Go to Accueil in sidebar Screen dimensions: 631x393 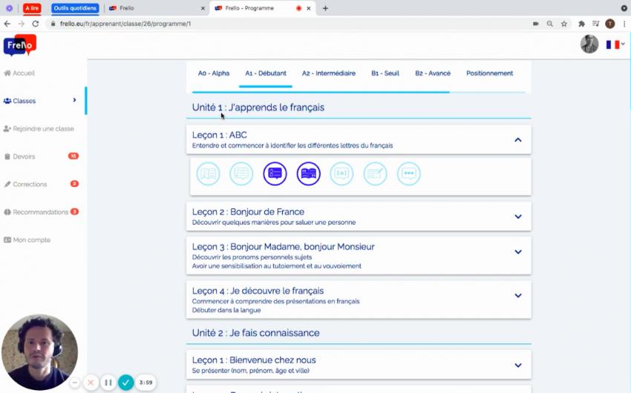(19, 73)
